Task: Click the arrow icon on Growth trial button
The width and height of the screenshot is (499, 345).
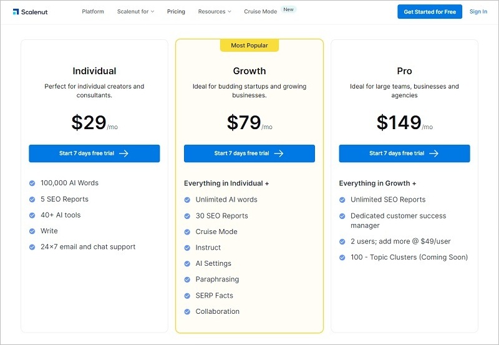Action: (x=279, y=153)
